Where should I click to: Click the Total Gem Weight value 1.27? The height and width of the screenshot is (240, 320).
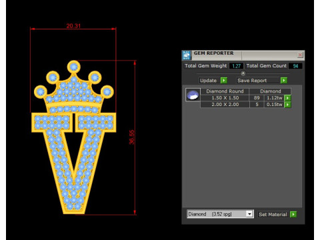(x=236, y=66)
